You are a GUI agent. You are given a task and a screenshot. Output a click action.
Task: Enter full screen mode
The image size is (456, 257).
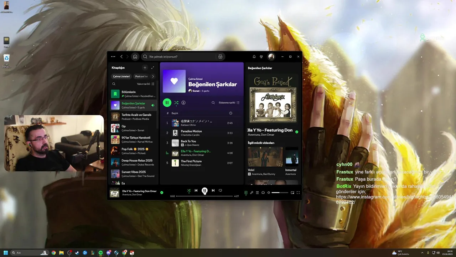coord(298,193)
